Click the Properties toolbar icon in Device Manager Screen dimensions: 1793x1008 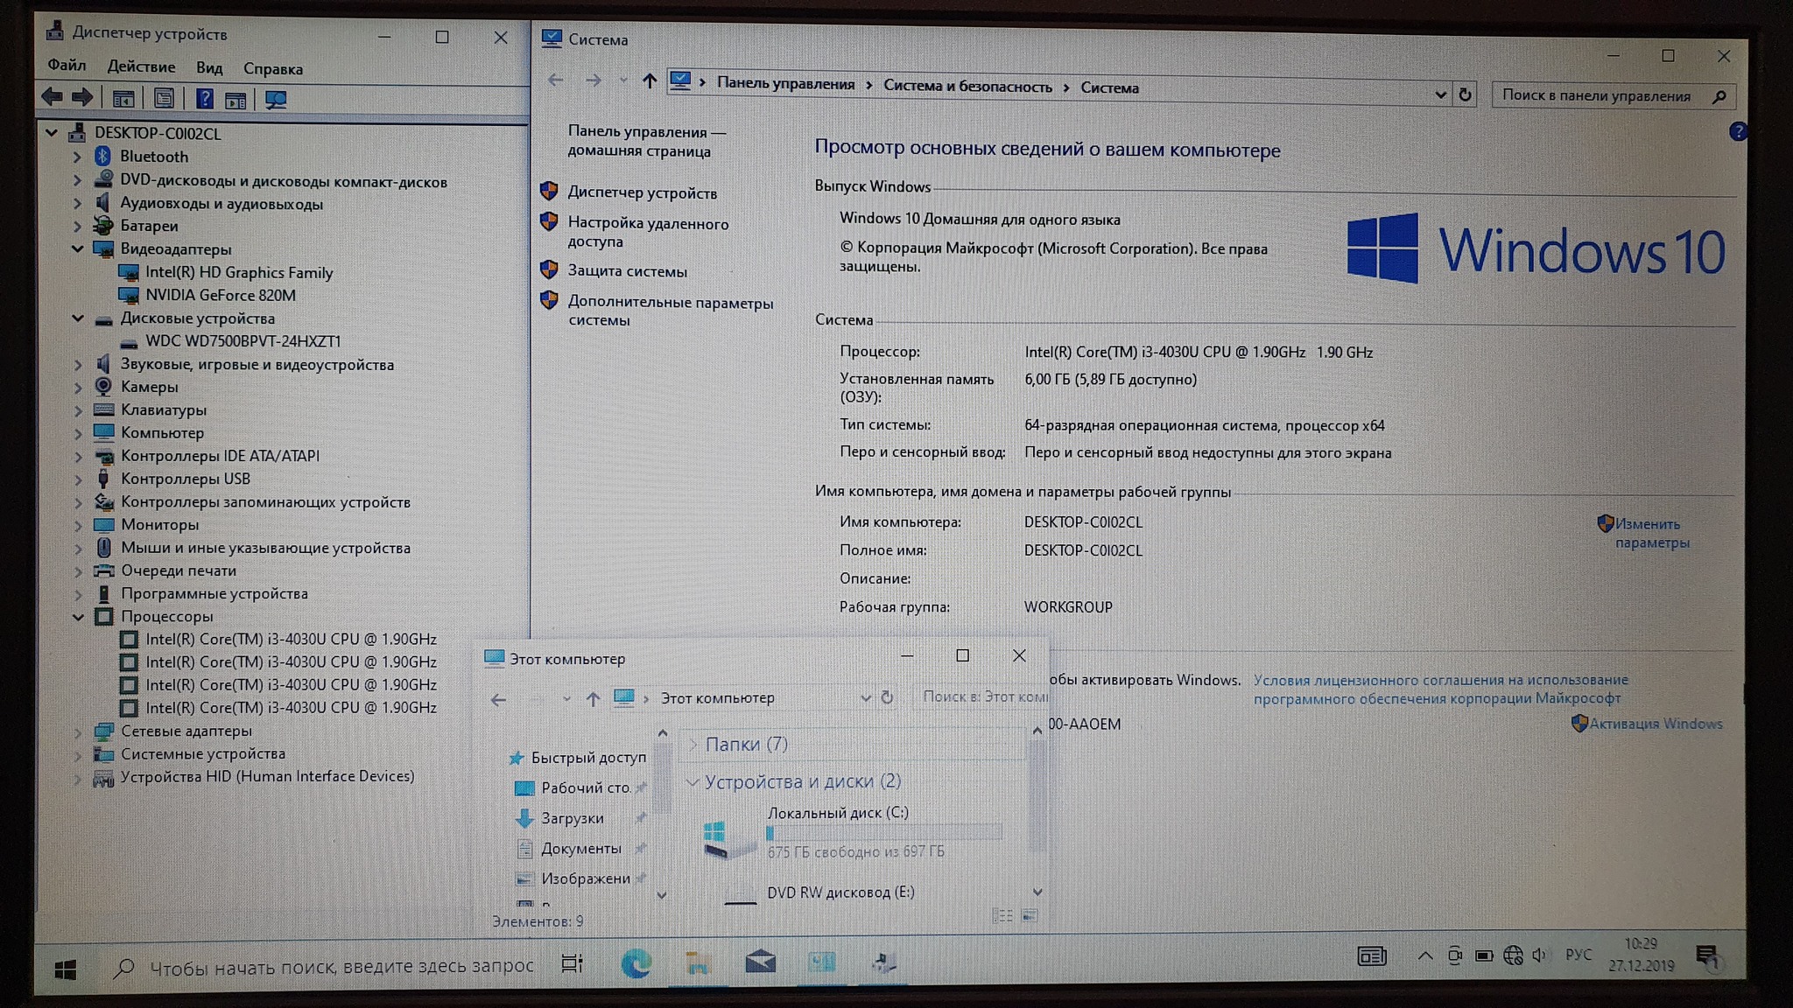point(164,99)
